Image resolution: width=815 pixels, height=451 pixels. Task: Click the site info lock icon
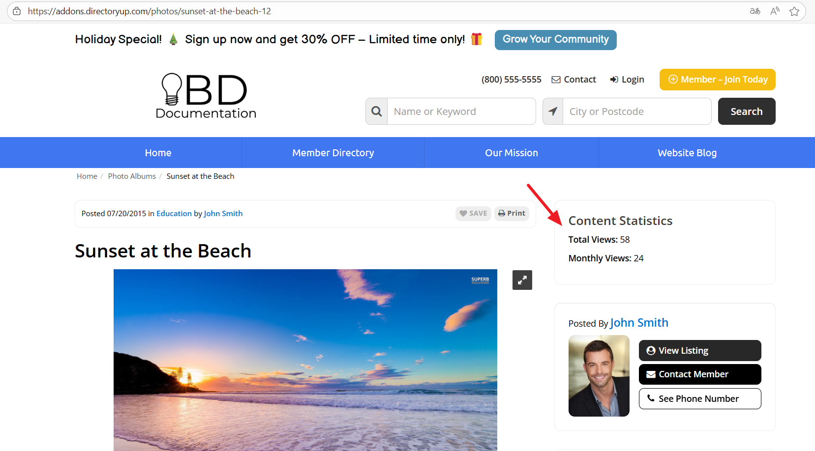(17, 11)
